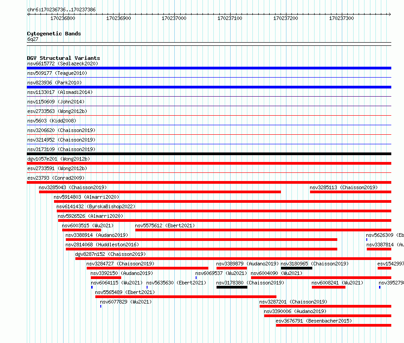The image size is (404, 343).
Task: Click nsv1150609 (John2014) label
Action: pyautogui.click(x=56, y=102)
